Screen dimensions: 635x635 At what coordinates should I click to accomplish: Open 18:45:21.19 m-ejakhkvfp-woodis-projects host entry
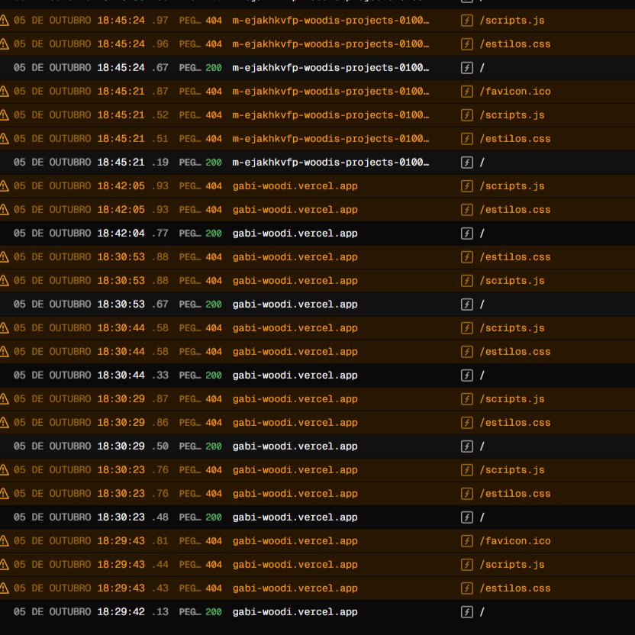[x=330, y=163]
